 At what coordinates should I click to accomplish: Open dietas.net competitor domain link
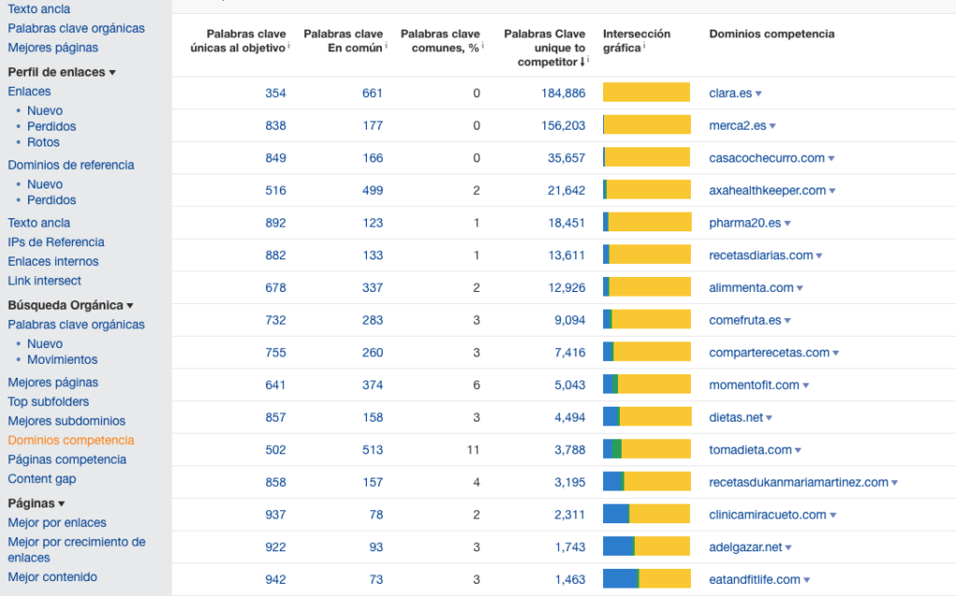[x=736, y=418]
